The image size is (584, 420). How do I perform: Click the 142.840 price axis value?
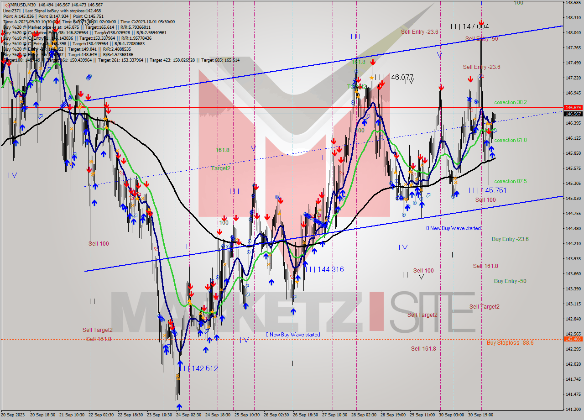coord(573,319)
